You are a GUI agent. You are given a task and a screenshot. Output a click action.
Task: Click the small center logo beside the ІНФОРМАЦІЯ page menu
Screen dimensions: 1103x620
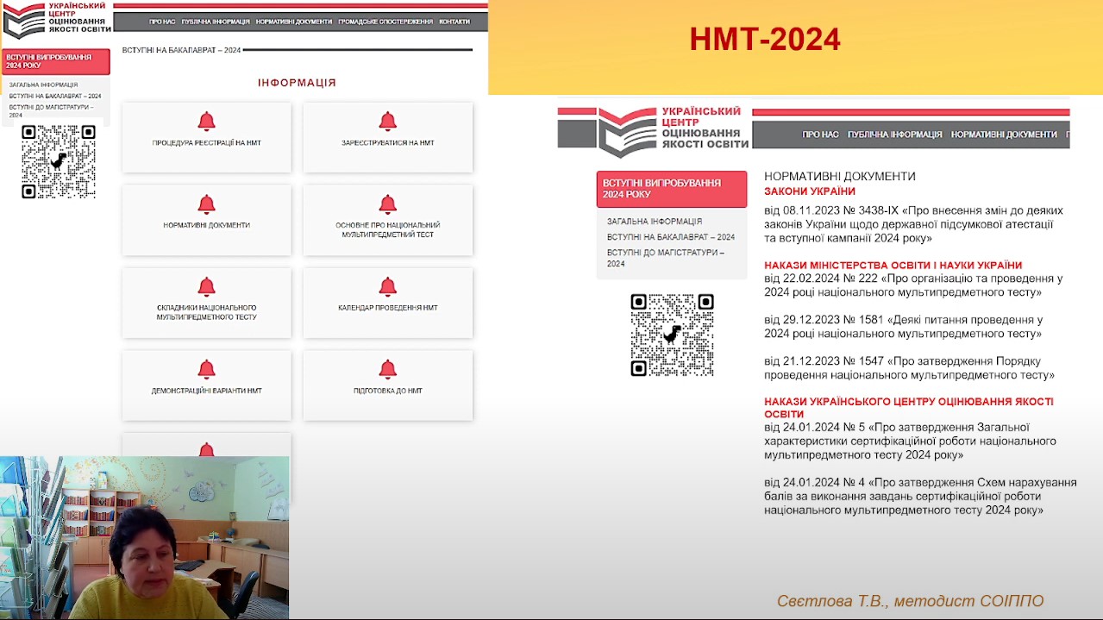[57, 20]
